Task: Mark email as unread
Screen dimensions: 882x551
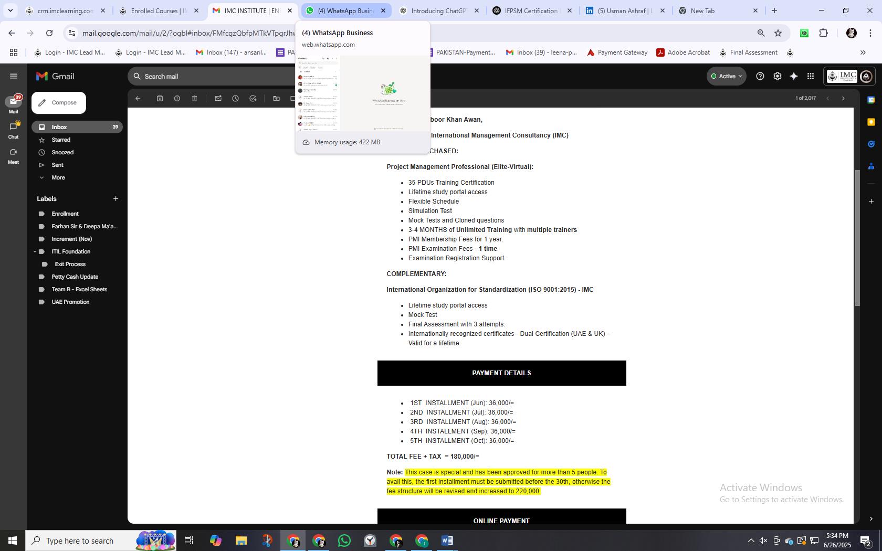Action: [218, 98]
